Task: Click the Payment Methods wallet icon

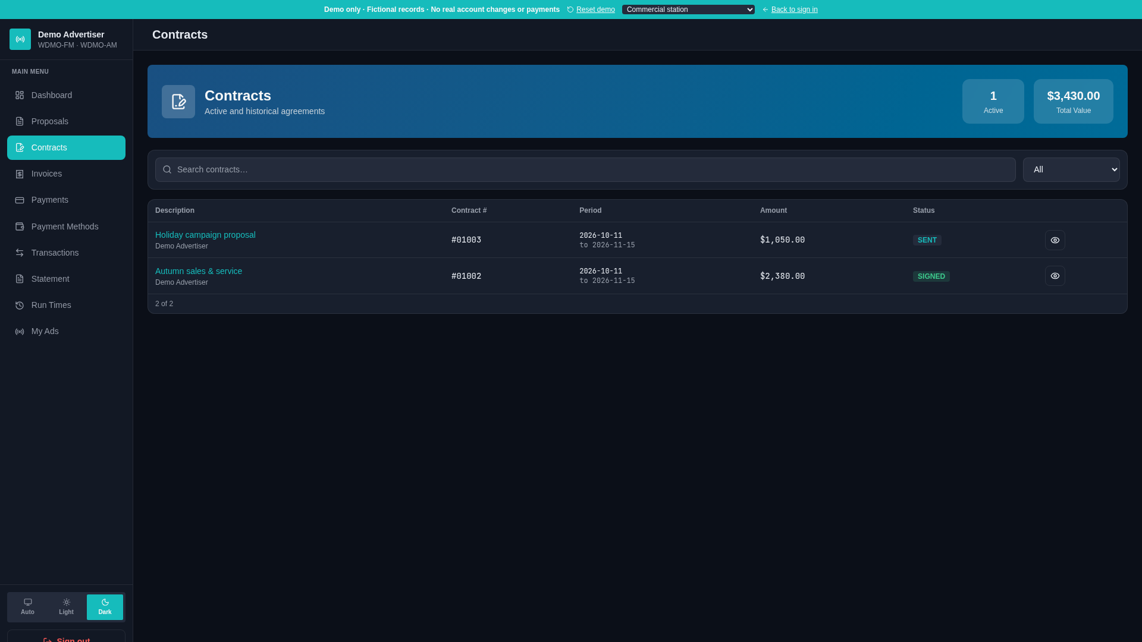Action: 20,226
